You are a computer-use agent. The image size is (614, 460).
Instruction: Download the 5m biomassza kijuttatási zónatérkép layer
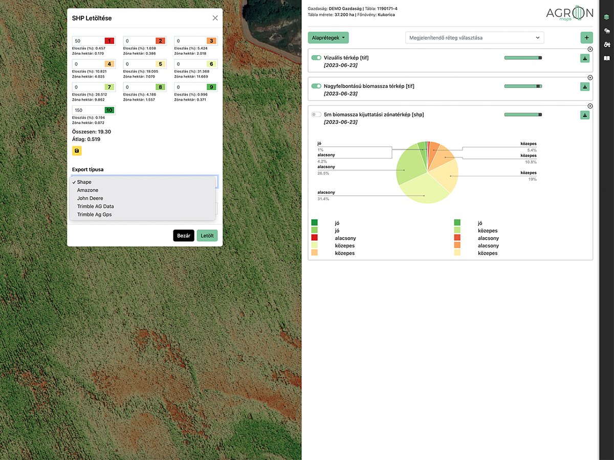tap(585, 115)
